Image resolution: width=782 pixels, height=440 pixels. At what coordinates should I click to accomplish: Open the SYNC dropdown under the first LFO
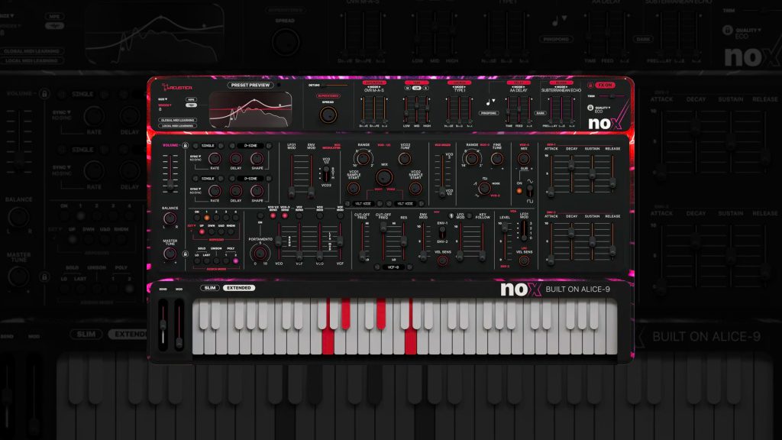(195, 156)
